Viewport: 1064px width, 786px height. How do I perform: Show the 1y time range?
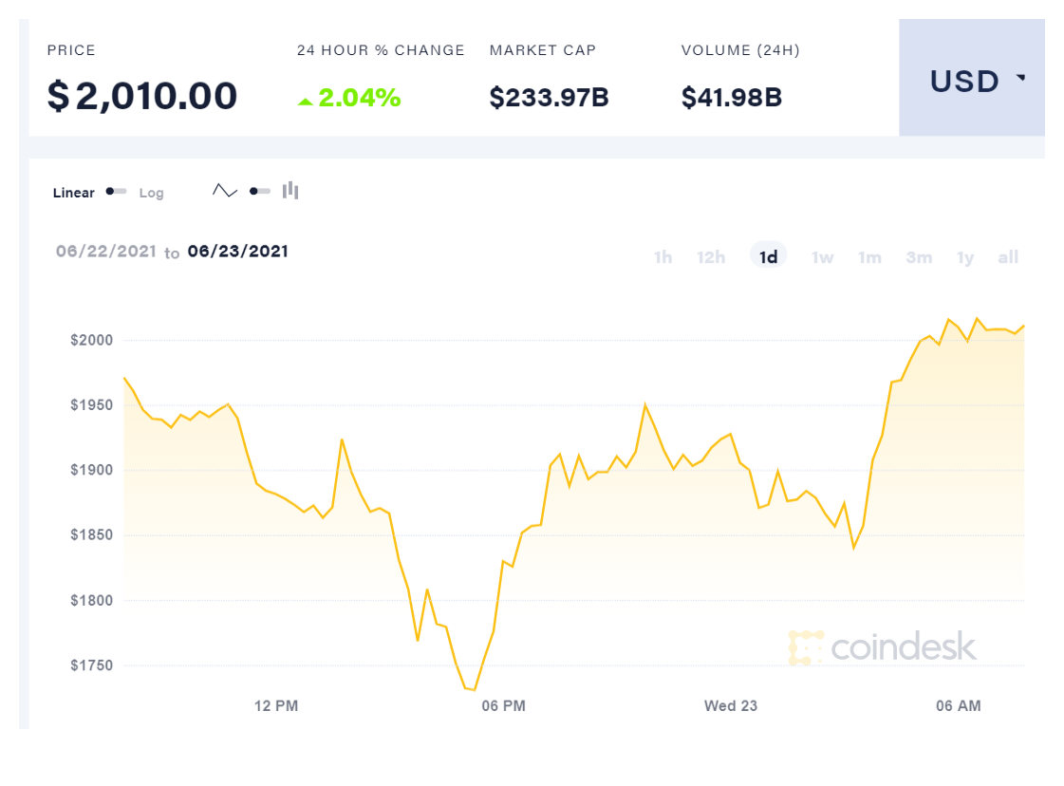click(965, 257)
